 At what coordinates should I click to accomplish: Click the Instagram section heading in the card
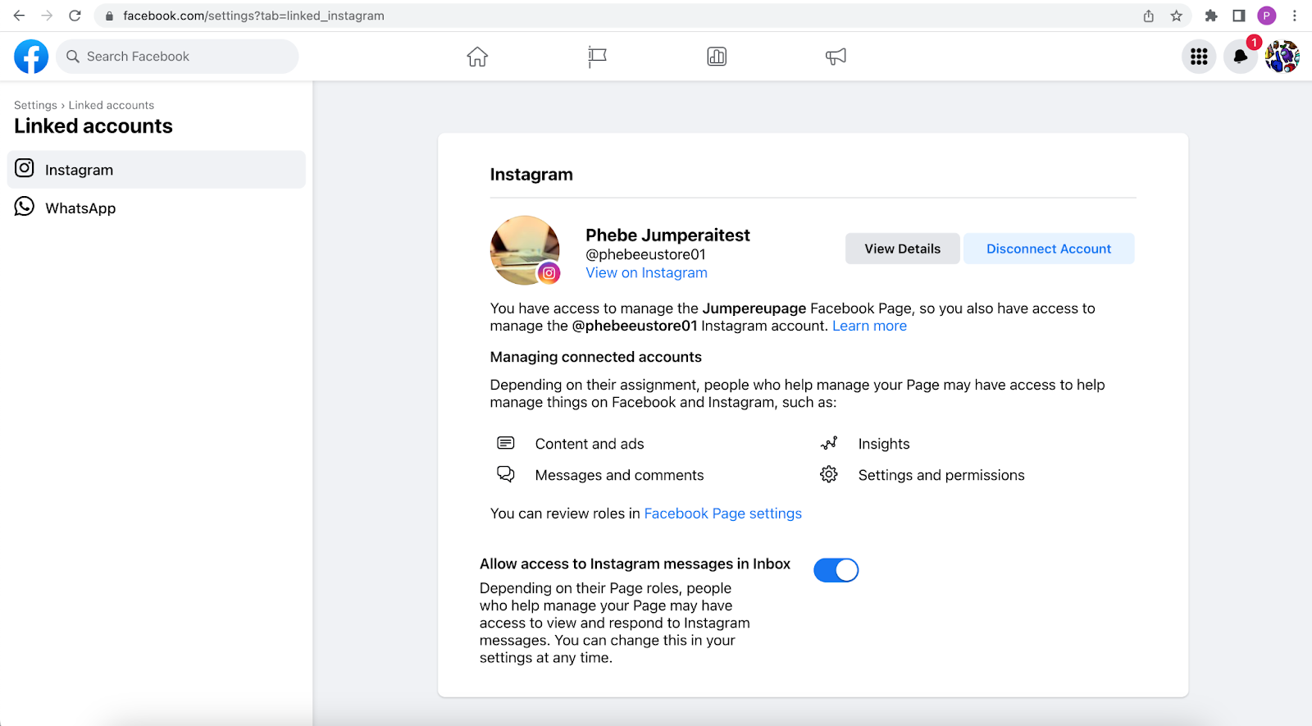(x=531, y=175)
